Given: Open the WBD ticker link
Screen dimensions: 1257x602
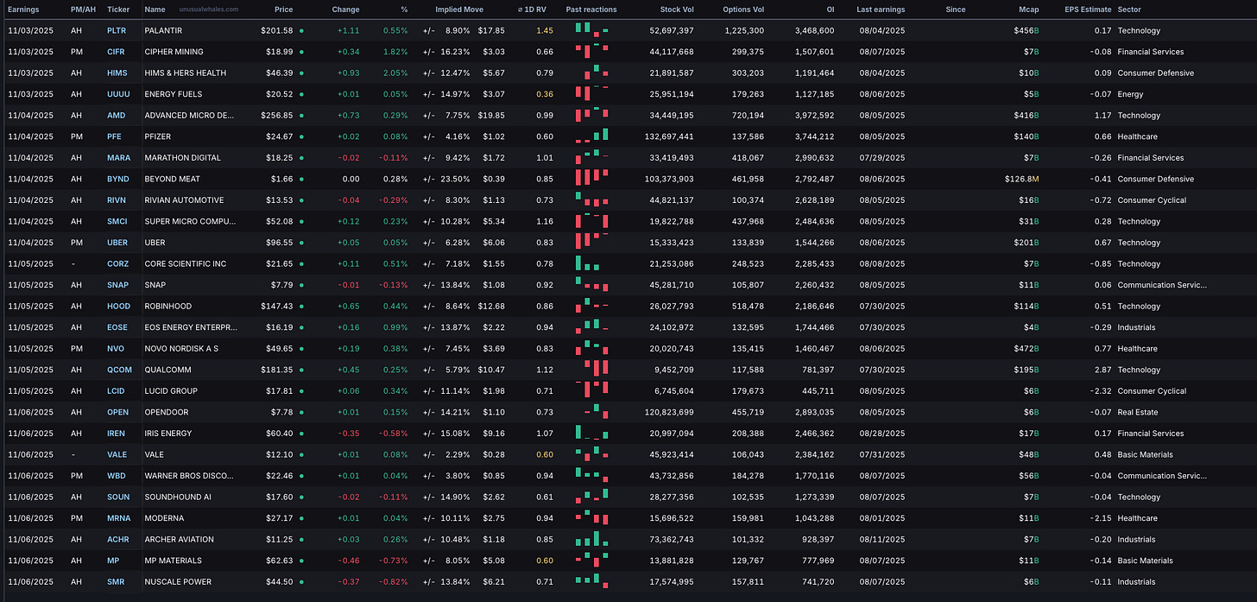Looking at the screenshot, I should [116, 476].
